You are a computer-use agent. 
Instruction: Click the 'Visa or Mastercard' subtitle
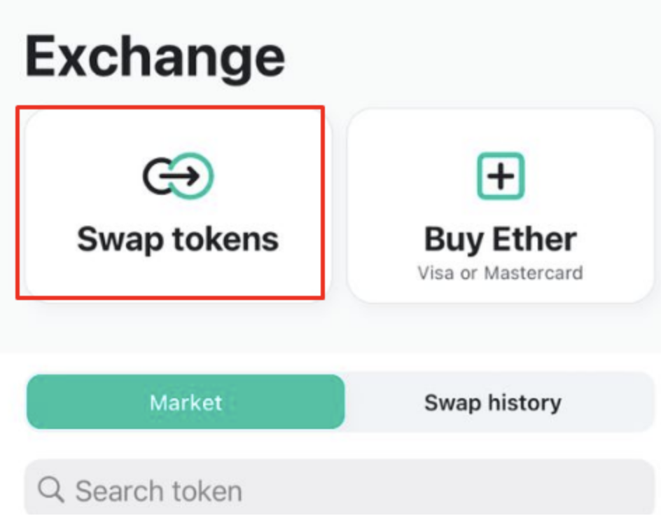click(x=501, y=273)
